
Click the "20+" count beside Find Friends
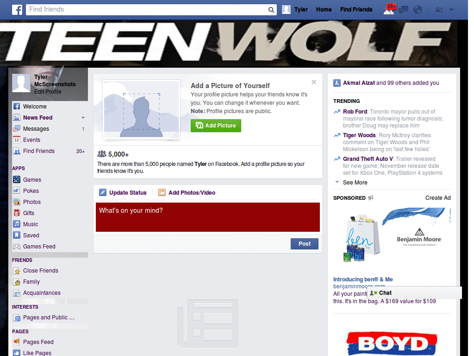[81, 151]
